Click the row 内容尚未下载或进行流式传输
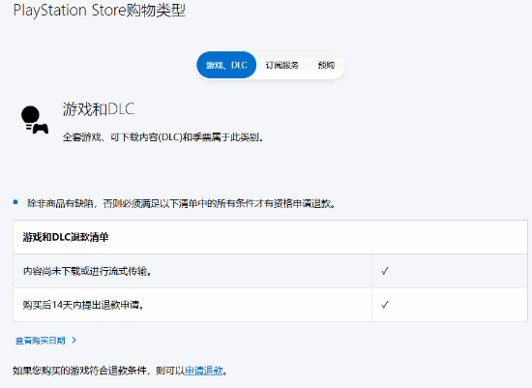The width and height of the screenshot is (532, 388). pyautogui.click(x=271, y=271)
